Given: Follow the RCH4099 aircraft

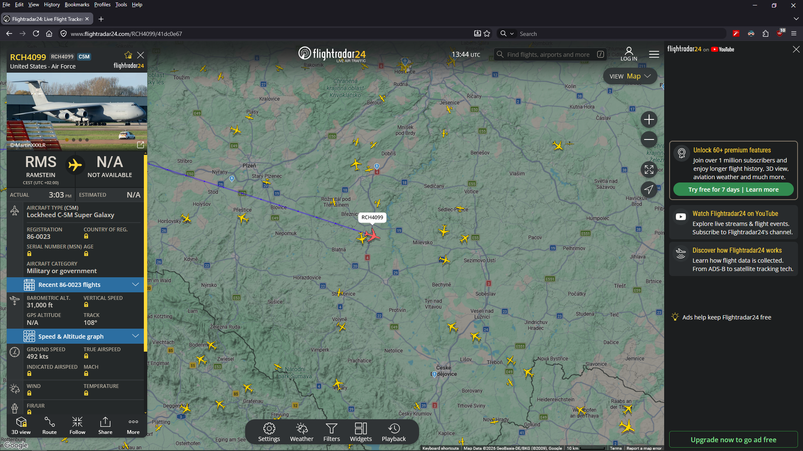Looking at the screenshot, I should [x=77, y=426].
